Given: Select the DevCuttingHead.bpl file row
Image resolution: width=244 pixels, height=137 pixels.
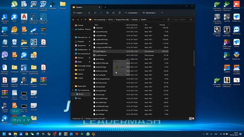Looking at the screenshot, I should click(131, 79).
